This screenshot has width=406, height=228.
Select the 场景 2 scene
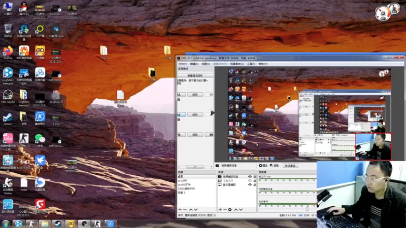click(x=196, y=193)
